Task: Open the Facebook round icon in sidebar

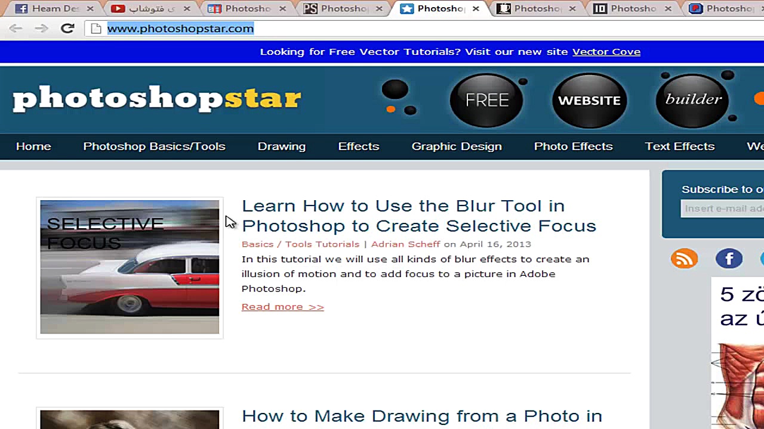Action: (x=729, y=259)
